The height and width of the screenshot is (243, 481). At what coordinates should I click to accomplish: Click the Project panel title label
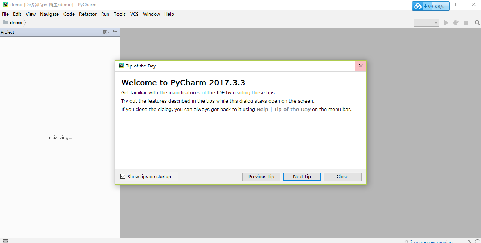8,32
